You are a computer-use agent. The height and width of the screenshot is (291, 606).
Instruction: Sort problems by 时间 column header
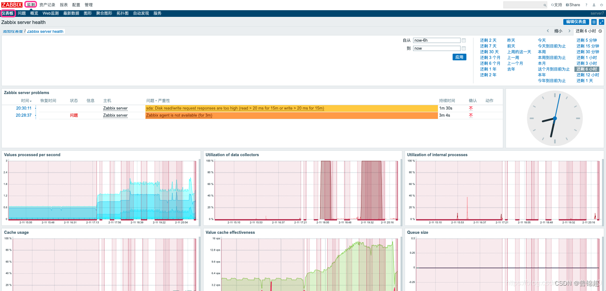point(26,101)
